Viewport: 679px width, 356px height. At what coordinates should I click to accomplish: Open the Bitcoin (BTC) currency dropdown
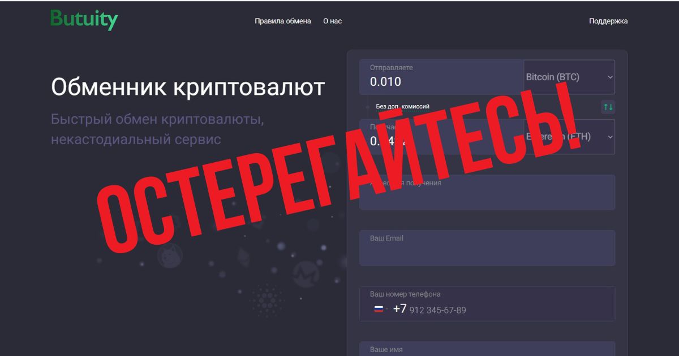[569, 77]
